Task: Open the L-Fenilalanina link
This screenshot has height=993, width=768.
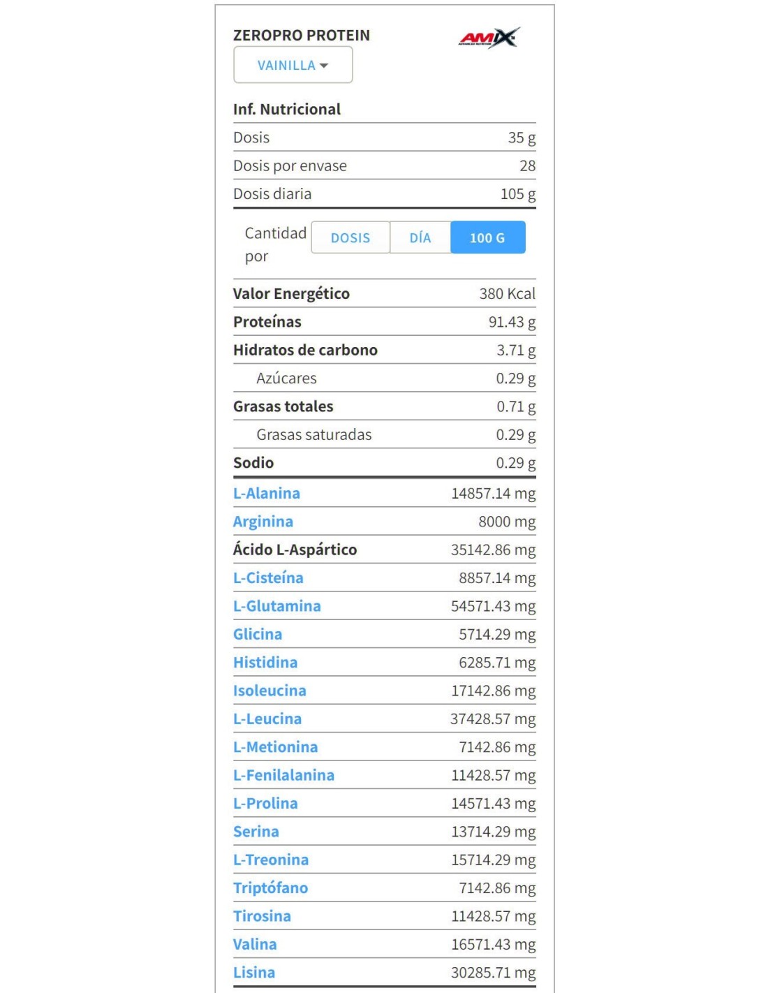Action: click(x=283, y=775)
